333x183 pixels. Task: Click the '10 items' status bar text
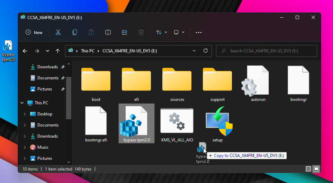pyautogui.click(x=30, y=169)
